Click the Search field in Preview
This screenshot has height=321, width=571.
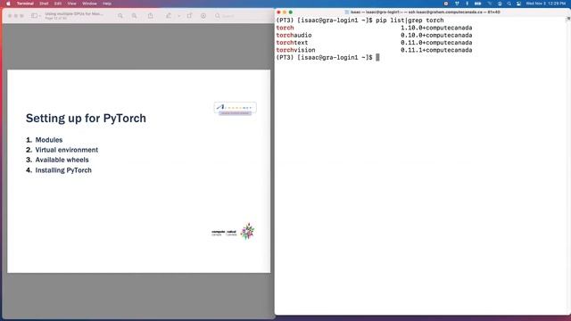point(242,16)
